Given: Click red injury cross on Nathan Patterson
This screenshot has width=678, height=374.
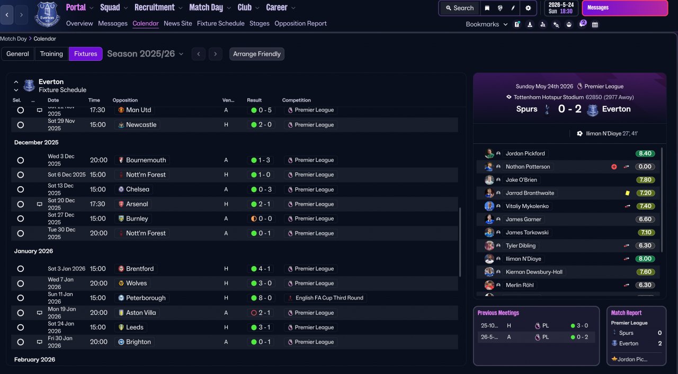Looking at the screenshot, I should [x=614, y=167].
